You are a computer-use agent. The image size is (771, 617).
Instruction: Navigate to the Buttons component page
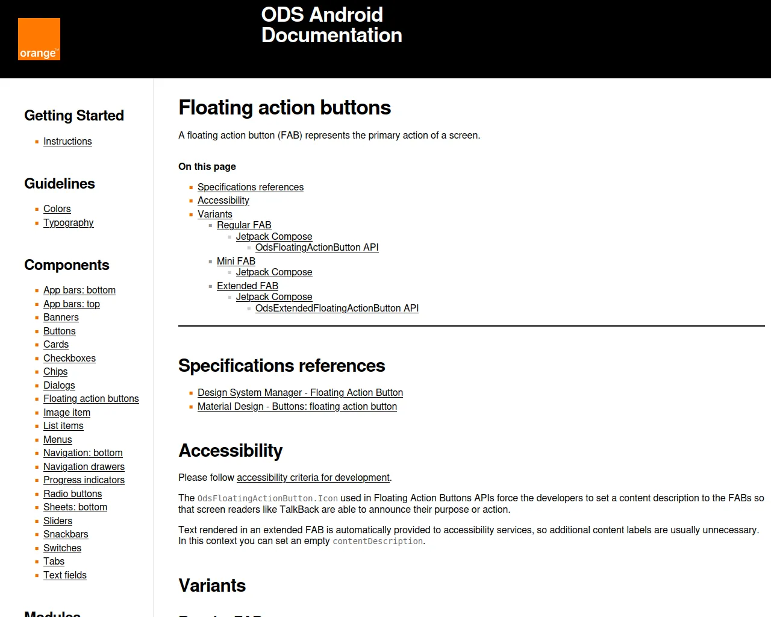[59, 331]
